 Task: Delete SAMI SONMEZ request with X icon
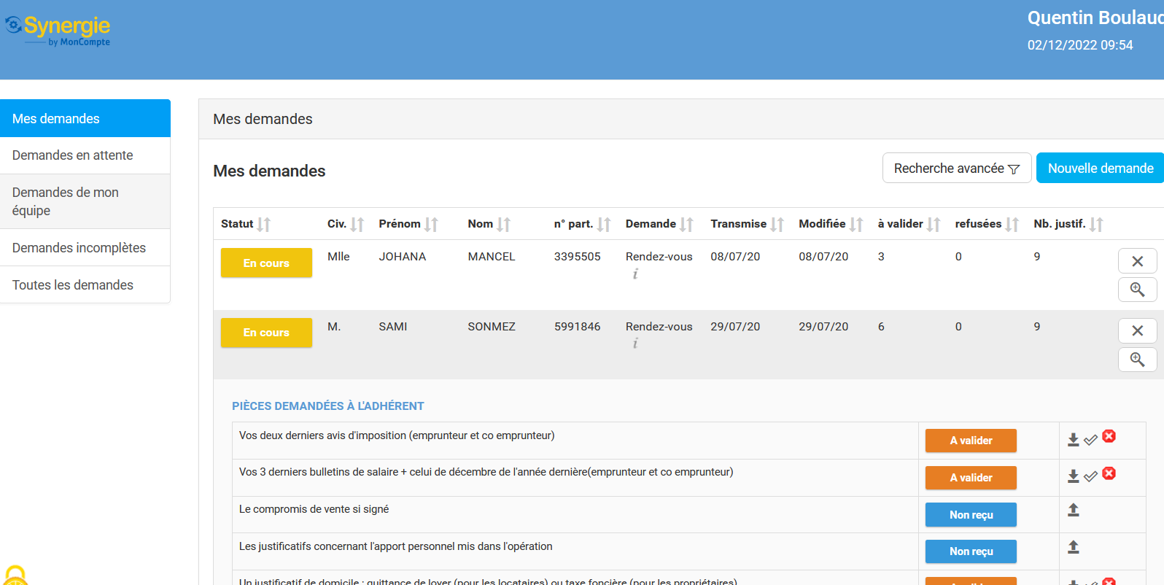click(1137, 330)
